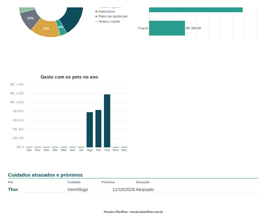Click the 'Cuidados atrasados e próximos' heading
Image resolution: width=266 pixels, height=221 pixels.
pos(45,175)
